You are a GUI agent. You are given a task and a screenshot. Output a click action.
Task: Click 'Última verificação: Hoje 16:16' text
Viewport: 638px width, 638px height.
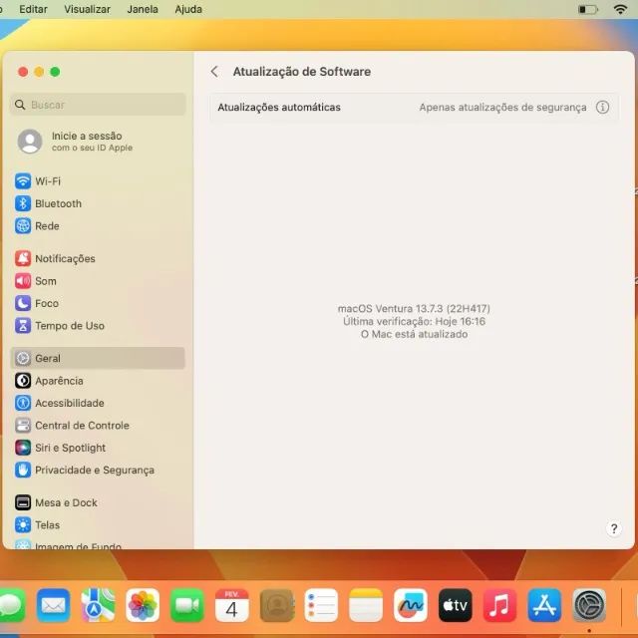pyautogui.click(x=414, y=321)
